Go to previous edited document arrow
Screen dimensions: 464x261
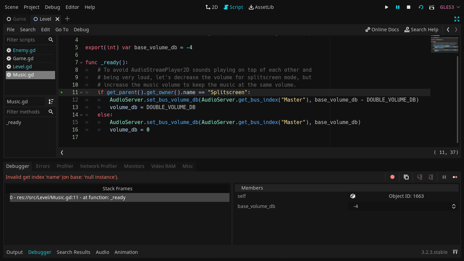tap(448, 30)
